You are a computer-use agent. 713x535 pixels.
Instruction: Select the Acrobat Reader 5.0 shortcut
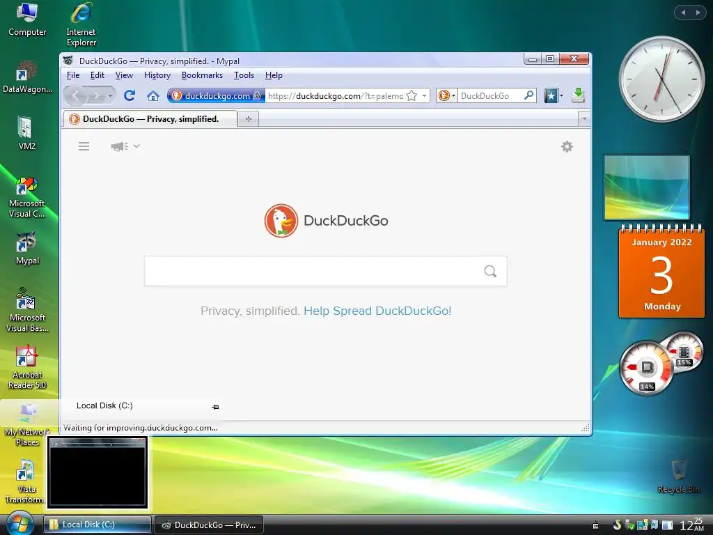point(27,368)
